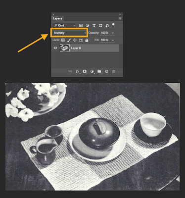The height and width of the screenshot is (198, 185).
Task: Expand the Opacity slider dropdown arrow
Action: 113,33
